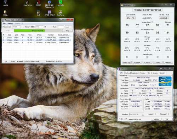Click the Validate button in CPU-Z
The width and height of the screenshot is (177, 139).
point(156,119)
